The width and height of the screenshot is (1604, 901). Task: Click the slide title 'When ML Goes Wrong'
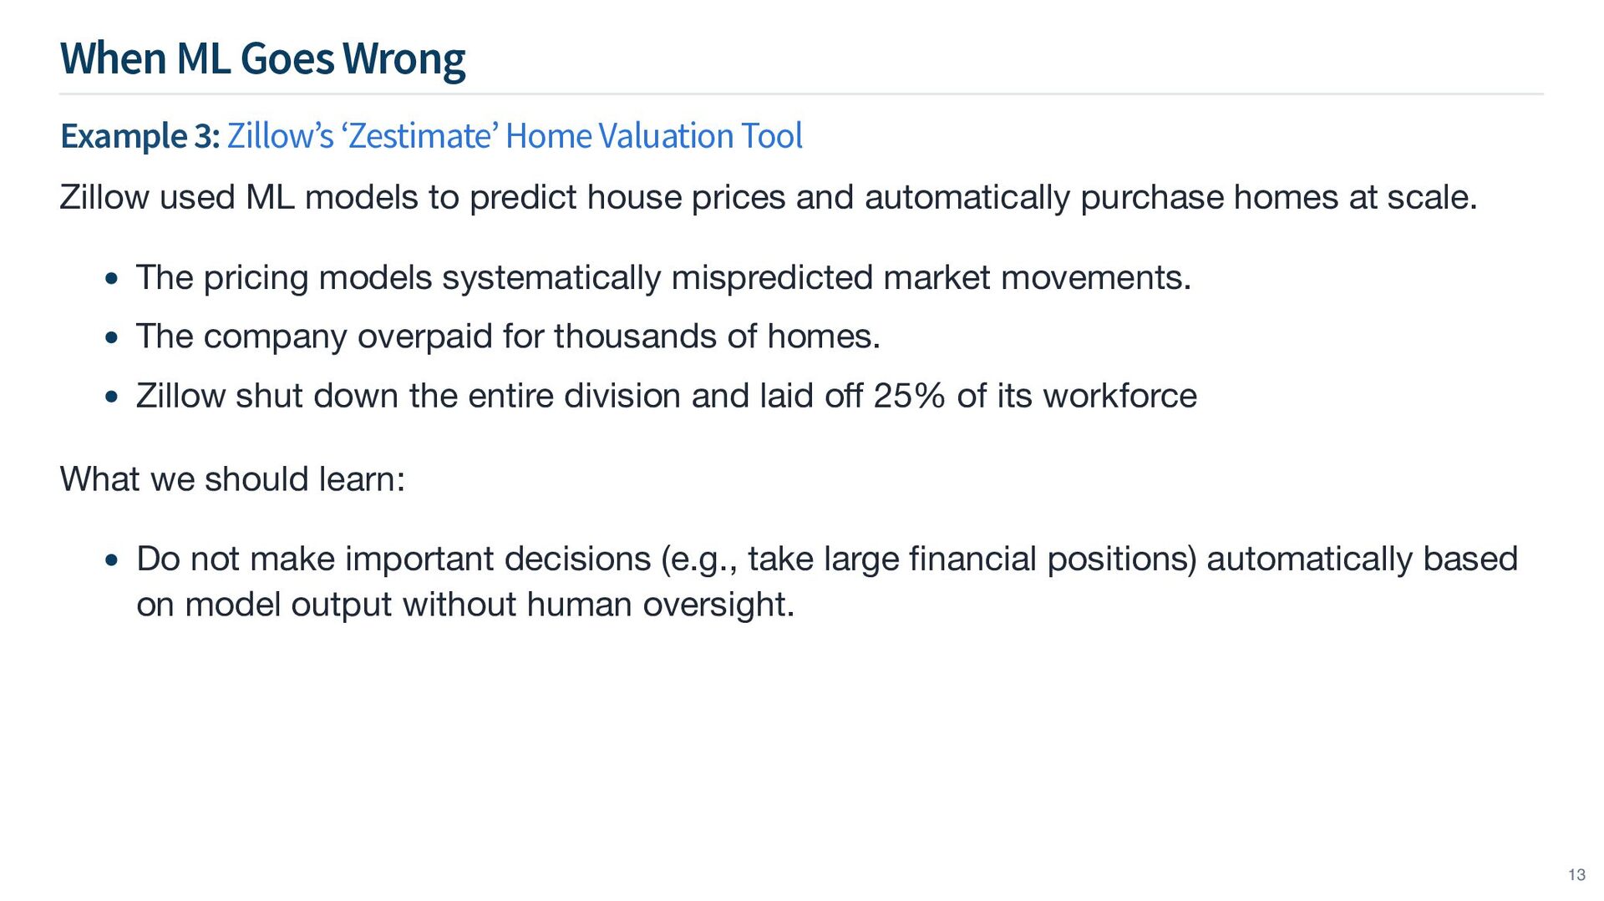pyautogui.click(x=262, y=58)
